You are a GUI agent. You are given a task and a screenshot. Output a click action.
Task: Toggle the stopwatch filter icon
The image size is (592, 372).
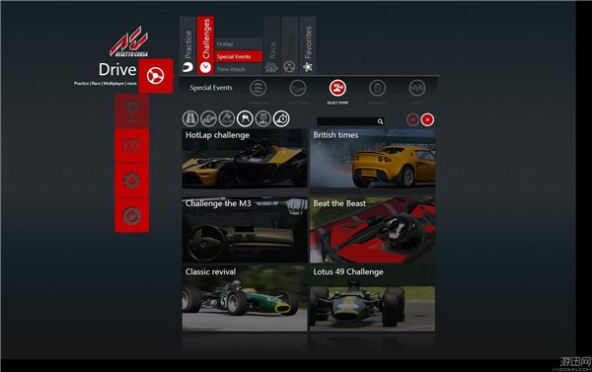[281, 118]
